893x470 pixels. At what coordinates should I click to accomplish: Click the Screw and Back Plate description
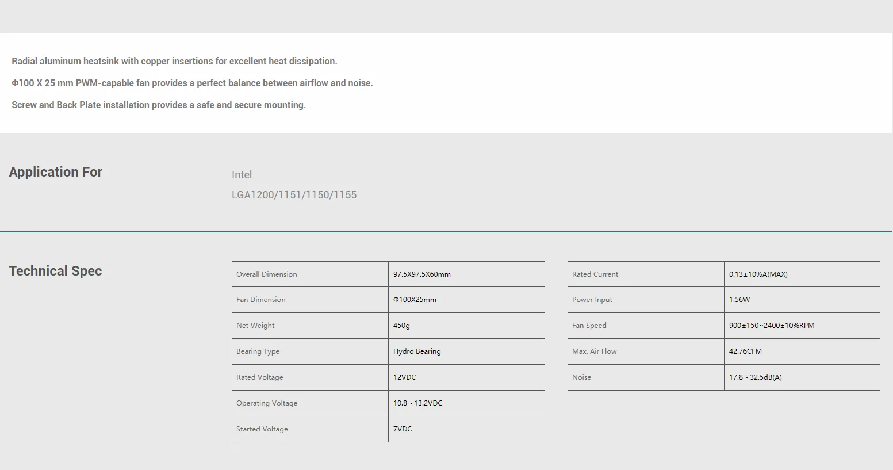(x=159, y=105)
